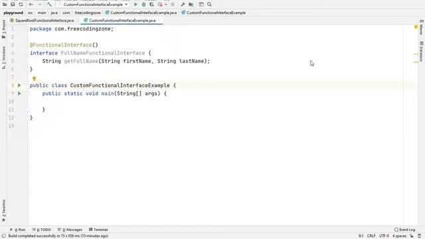This screenshot has width=425, height=239.
Task: Close the CustomFunctionalInterfaceExample.java tab
Action: coord(159,21)
